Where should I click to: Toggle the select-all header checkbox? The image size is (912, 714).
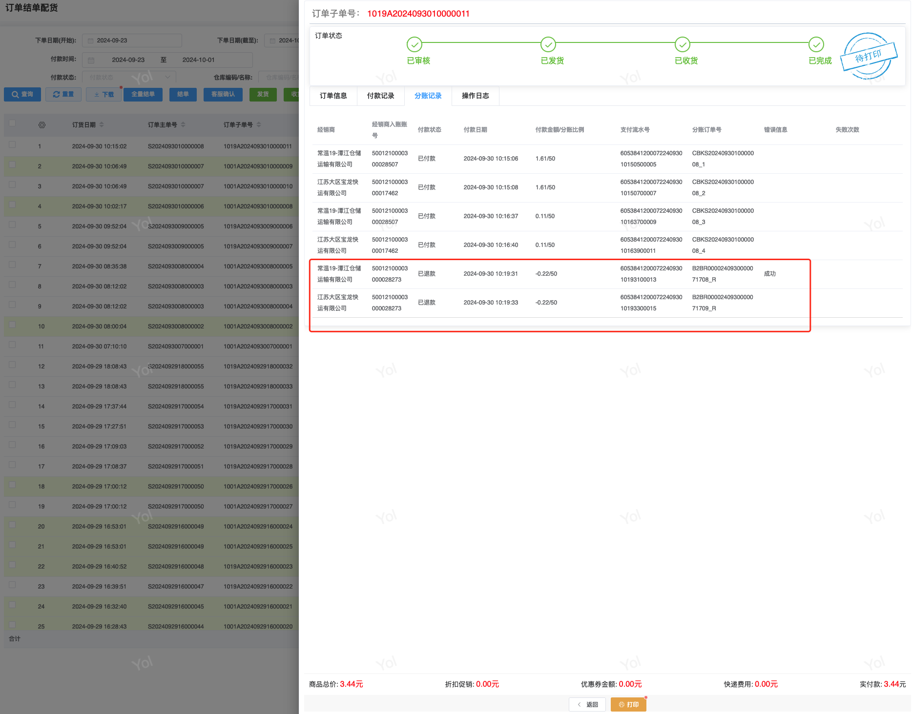tap(12, 123)
